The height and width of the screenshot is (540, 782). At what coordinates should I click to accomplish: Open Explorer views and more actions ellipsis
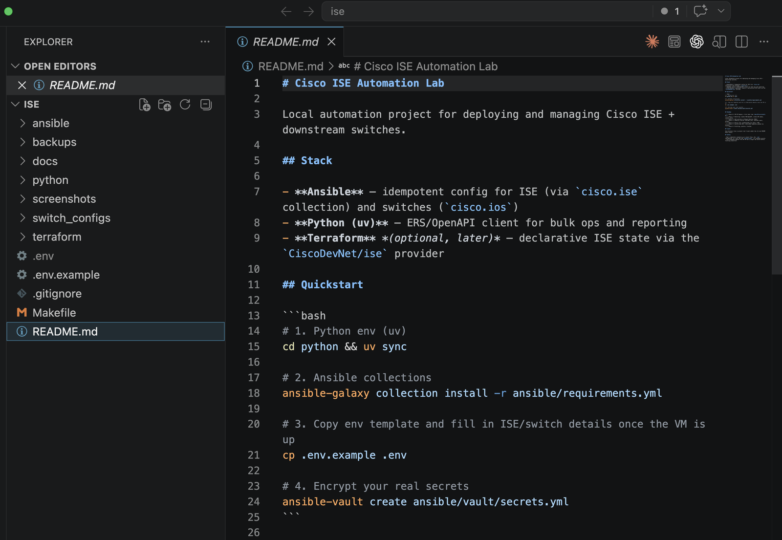(205, 42)
